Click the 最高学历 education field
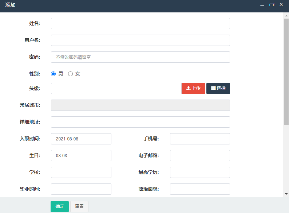The height and width of the screenshot is (213, 289). pyautogui.click(x=200, y=173)
